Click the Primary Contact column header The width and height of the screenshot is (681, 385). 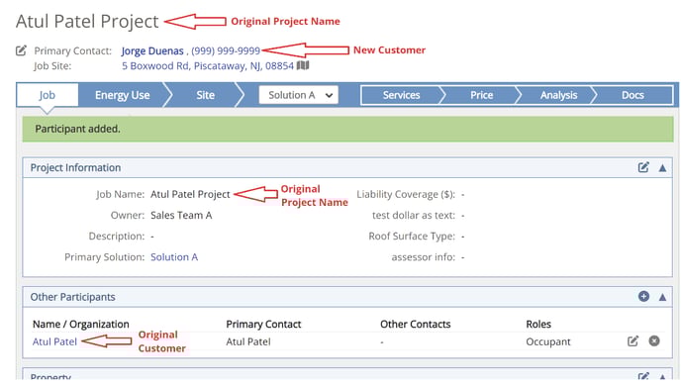263,325
